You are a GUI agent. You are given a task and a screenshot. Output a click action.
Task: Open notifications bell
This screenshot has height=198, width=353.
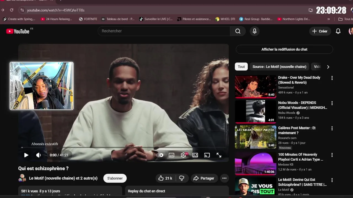click(338, 31)
